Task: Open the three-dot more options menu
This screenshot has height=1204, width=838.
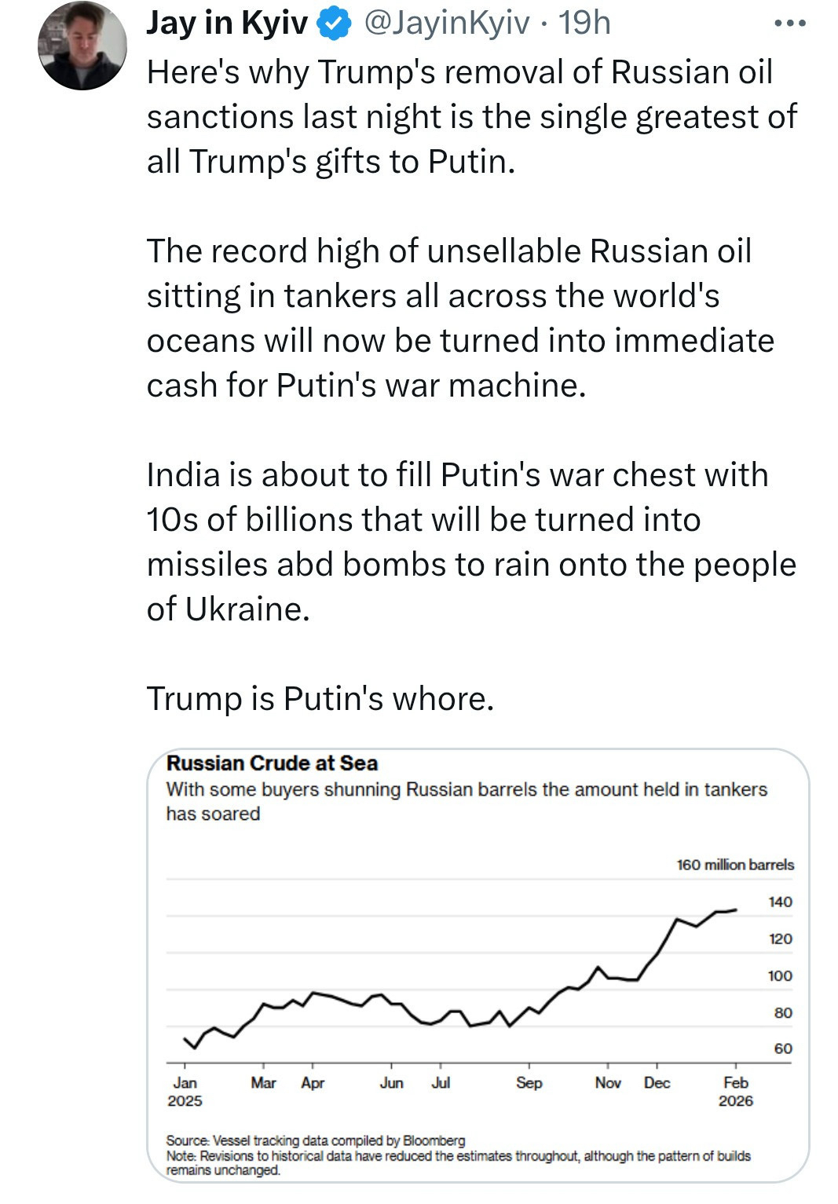Action: [x=789, y=24]
